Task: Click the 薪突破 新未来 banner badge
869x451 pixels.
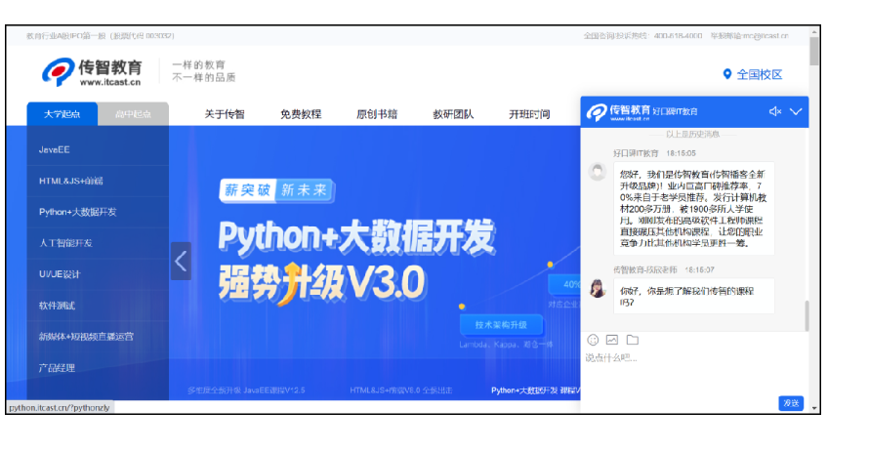Action: pyautogui.click(x=277, y=190)
